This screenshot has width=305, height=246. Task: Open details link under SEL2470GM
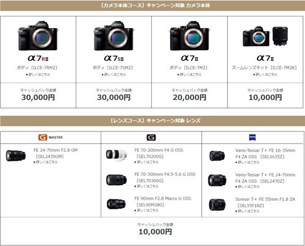(x=46, y=162)
